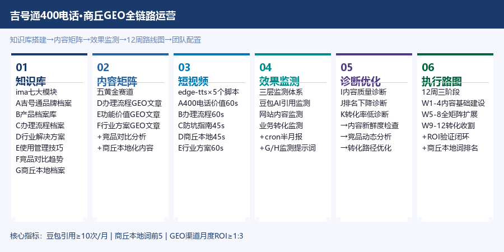Image resolution: width=504 pixels, height=252 pixels.
Task: Click +商丘本地化内容
Action: (x=125, y=148)
